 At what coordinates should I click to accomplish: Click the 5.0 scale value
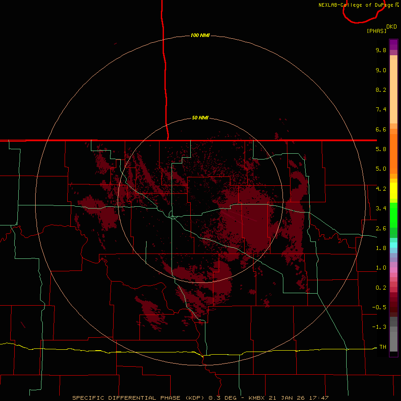pyautogui.click(x=381, y=169)
